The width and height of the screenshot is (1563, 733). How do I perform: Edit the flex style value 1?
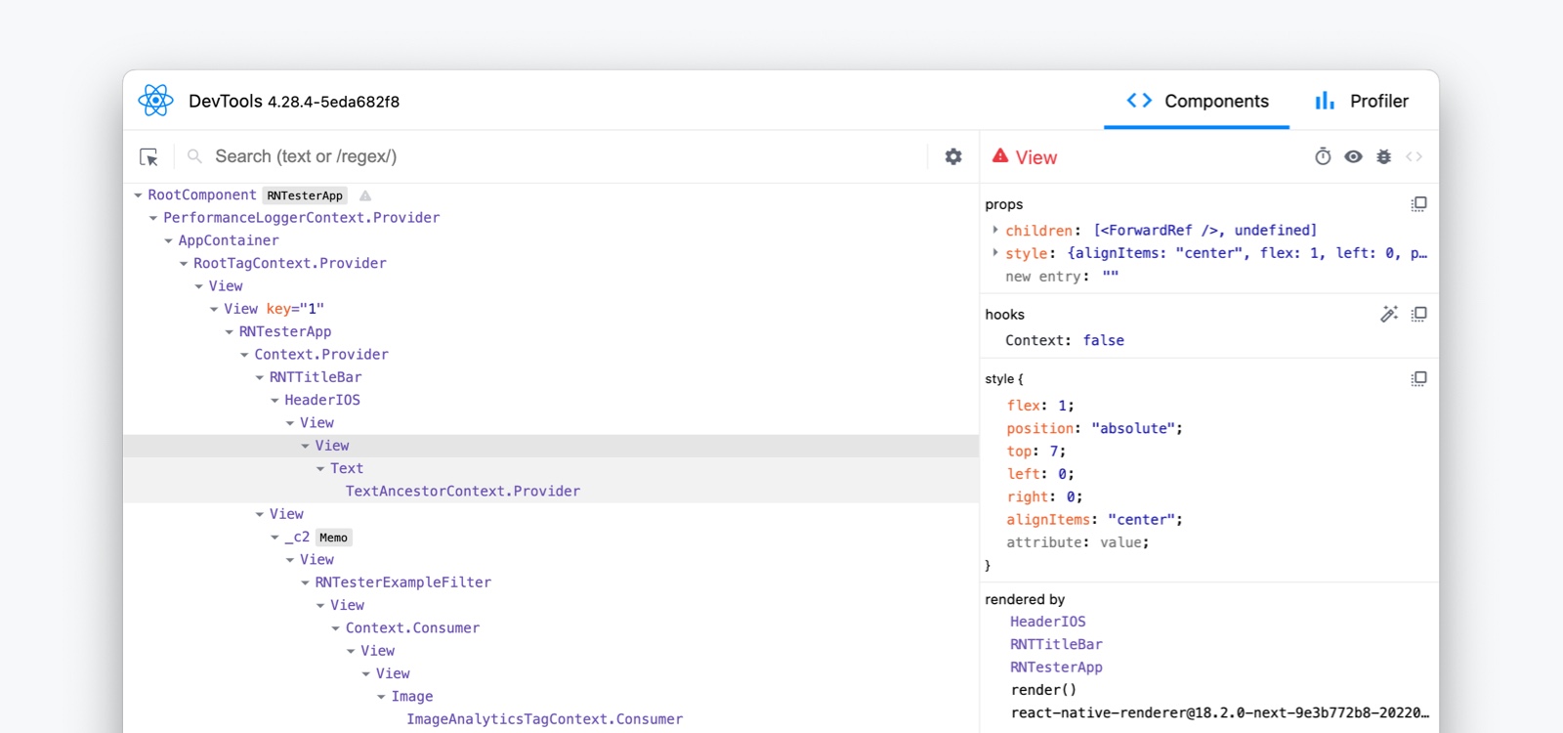coord(1062,406)
